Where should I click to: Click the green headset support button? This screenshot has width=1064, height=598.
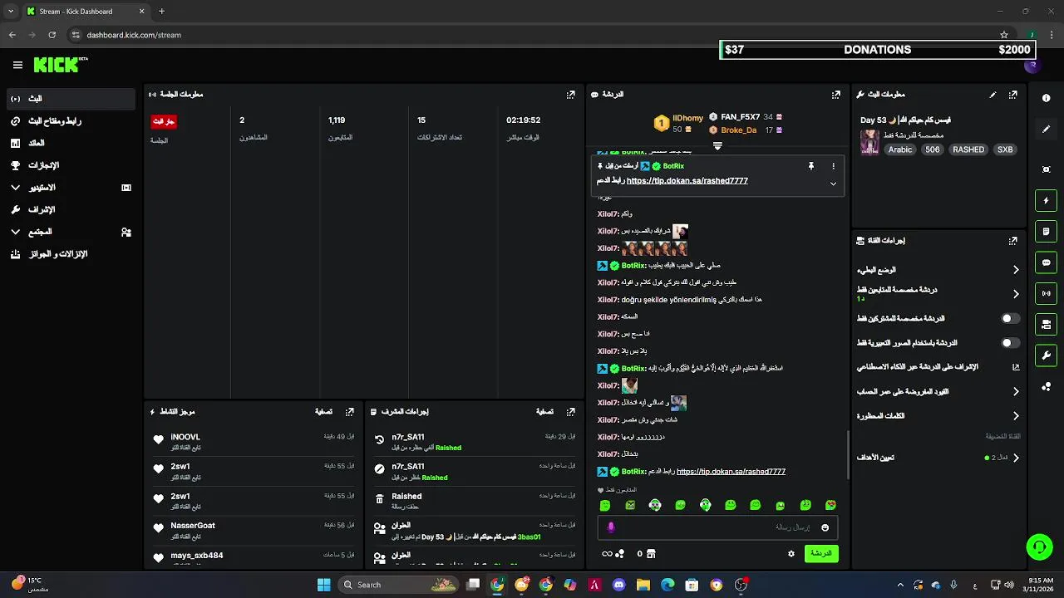(x=1039, y=547)
